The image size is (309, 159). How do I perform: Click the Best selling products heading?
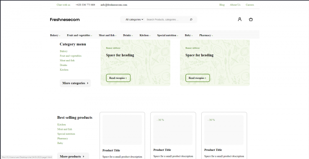(75, 117)
